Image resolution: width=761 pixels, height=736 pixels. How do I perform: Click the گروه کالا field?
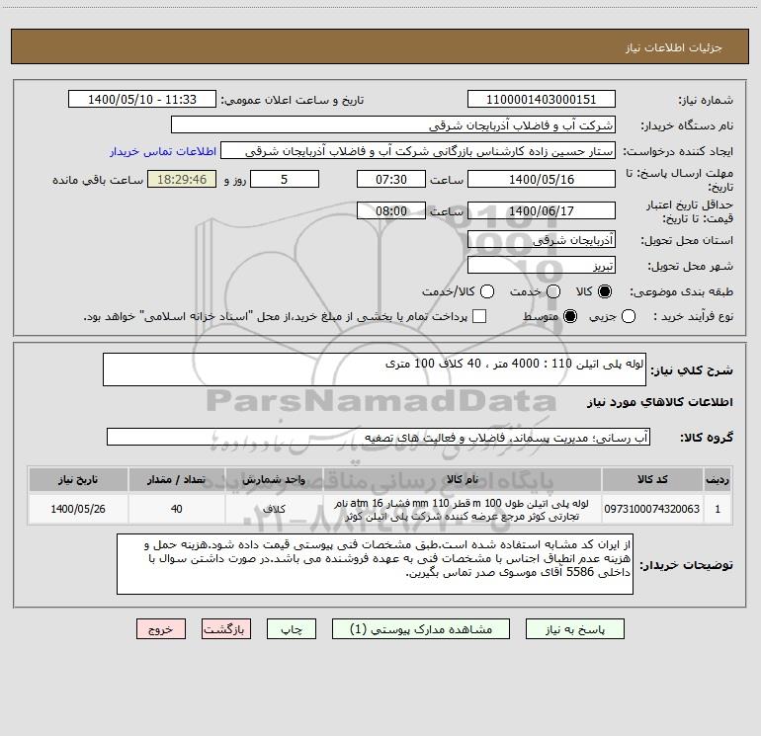(x=379, y=437)
